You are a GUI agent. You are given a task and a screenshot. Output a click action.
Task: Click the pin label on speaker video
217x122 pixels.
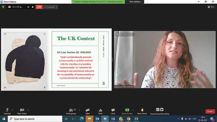[125, 34]
